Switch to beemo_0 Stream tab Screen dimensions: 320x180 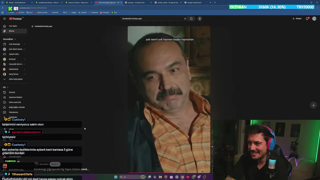[x=79, y=2]
